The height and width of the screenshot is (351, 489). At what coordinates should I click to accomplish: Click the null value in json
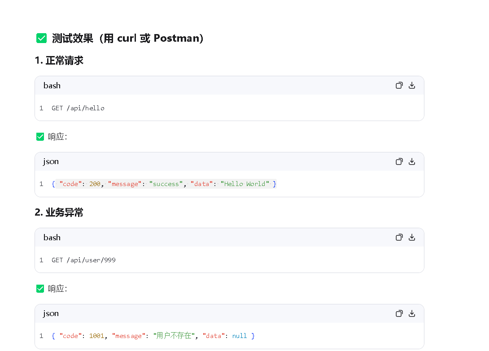240,336
